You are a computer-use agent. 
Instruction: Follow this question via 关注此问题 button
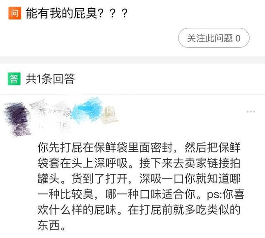pyautogui.click(x=214, y=38)
